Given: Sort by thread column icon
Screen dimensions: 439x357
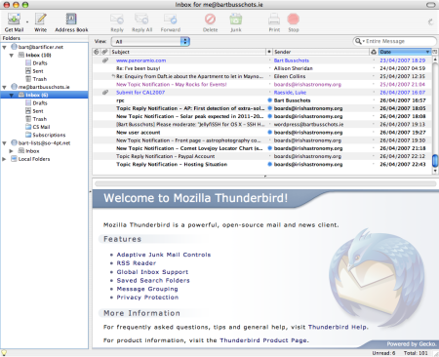Looking at the screenshot, I should [96, 52].
